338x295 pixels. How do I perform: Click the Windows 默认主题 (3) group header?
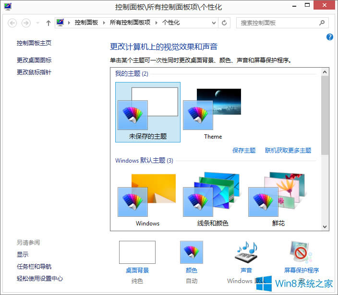click(144, 160)
